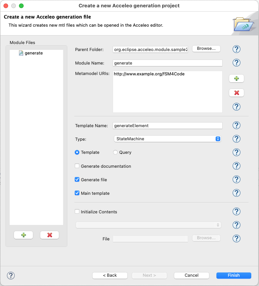Click disabled Browse next to File field

coord(206,238)
